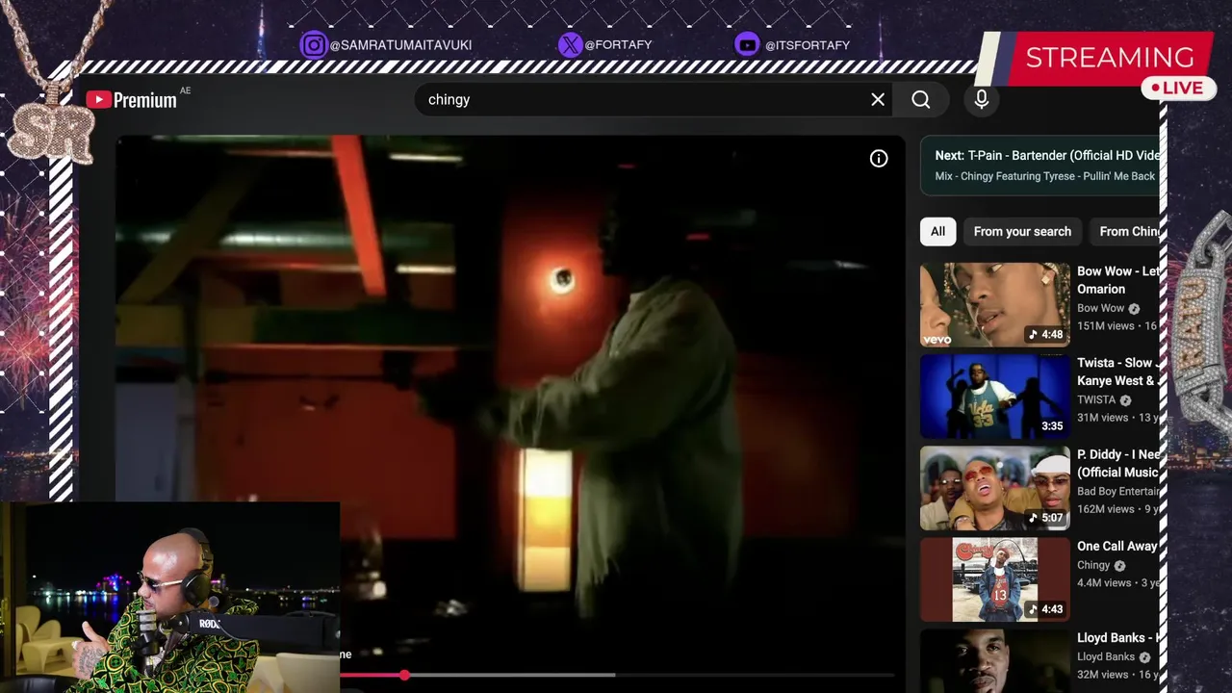
Task: Click the 151M views text
Action: pyautogui.click(x=1106, y=326)
